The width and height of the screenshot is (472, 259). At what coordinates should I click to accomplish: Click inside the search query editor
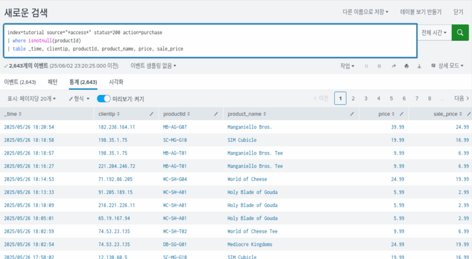point(210,41)
